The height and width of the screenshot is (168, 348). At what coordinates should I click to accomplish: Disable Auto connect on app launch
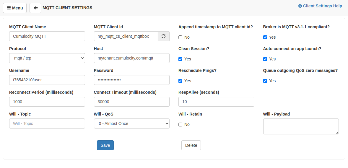(x=265, y=59)
